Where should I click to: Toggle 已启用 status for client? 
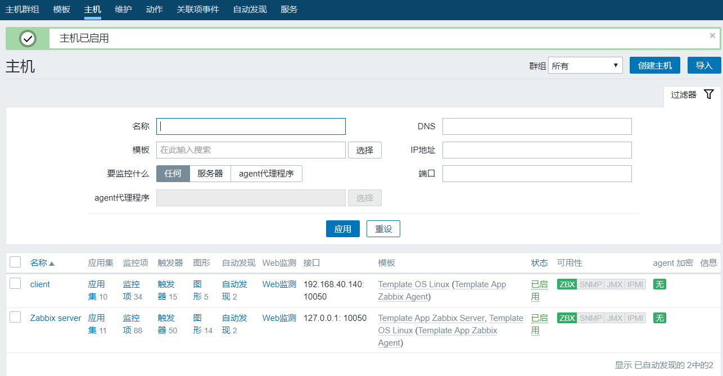pos(540,291)
